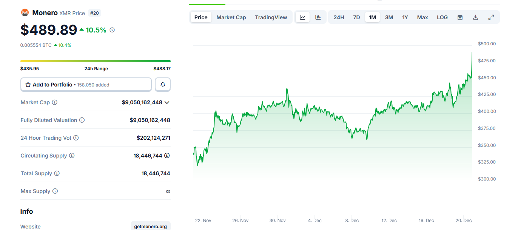
Task: Click info icon next to 18,446,744 circulating value
Action: (167, 156)
